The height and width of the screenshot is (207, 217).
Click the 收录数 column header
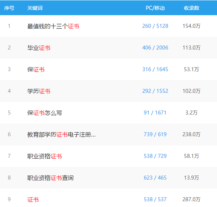pos(192,8)
